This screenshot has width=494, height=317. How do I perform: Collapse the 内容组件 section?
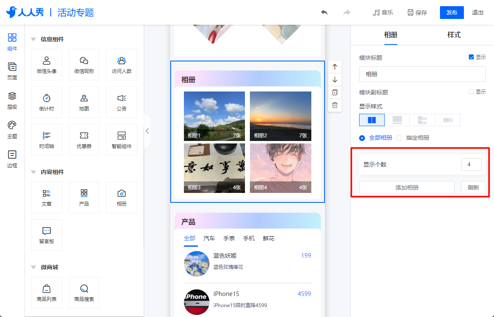point(33,172)
